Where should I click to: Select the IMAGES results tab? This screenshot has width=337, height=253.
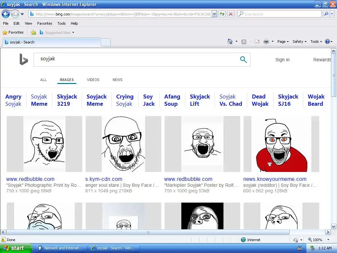(66, 80)
